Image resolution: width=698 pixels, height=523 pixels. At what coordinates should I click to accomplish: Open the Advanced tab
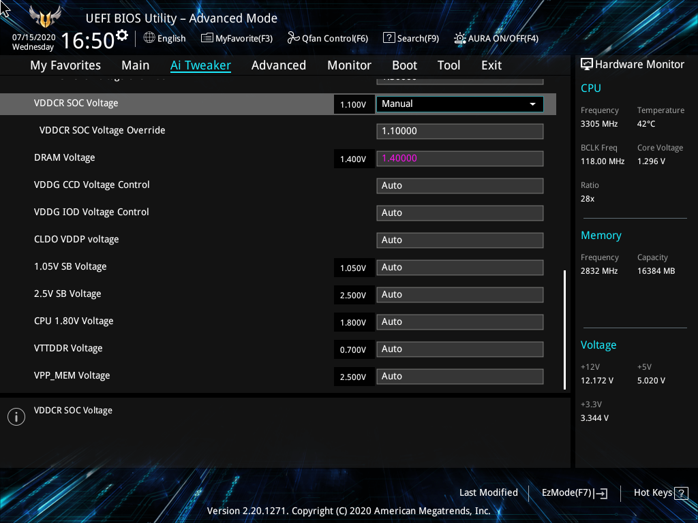pos(279,65)
